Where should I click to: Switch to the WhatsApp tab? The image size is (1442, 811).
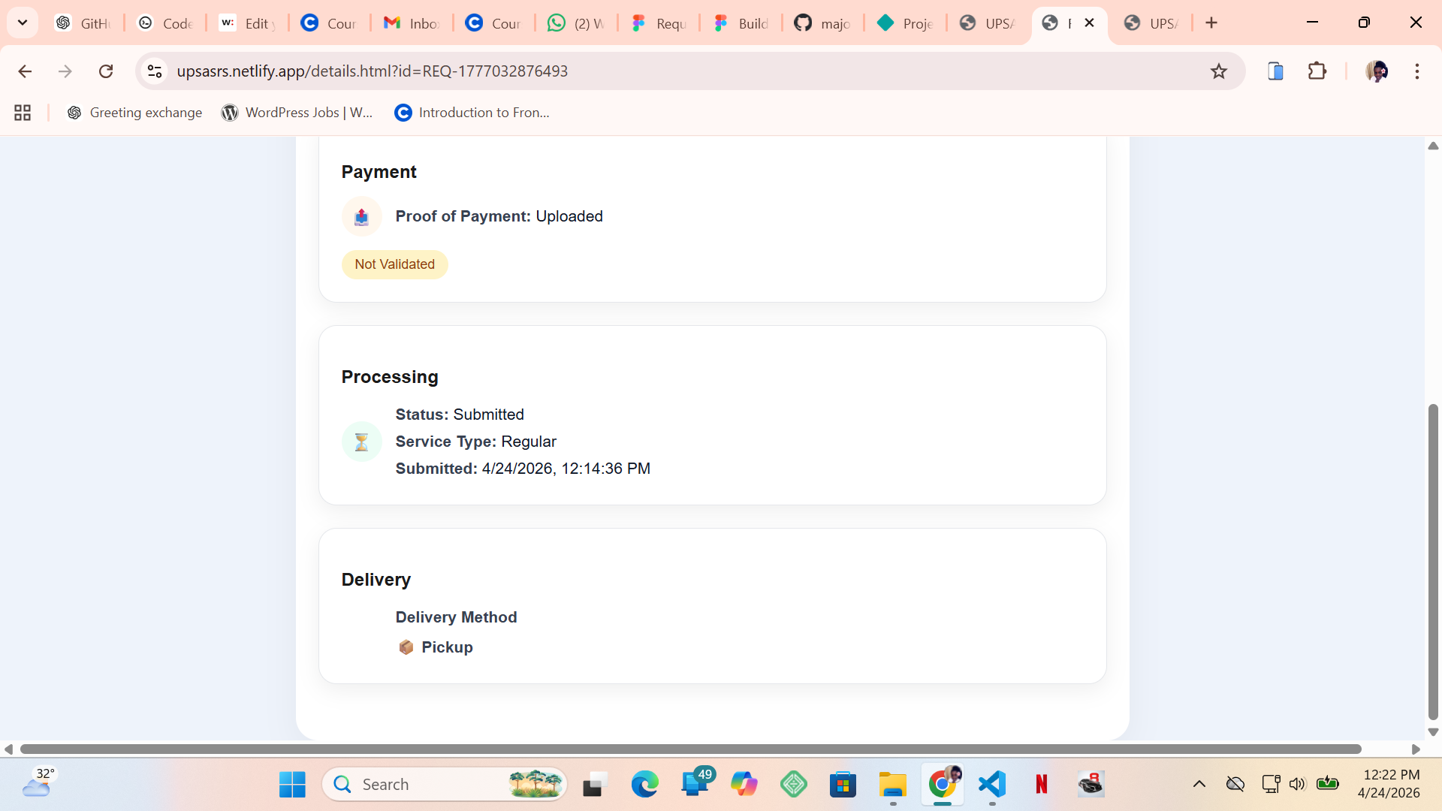[x=576, y=23]
